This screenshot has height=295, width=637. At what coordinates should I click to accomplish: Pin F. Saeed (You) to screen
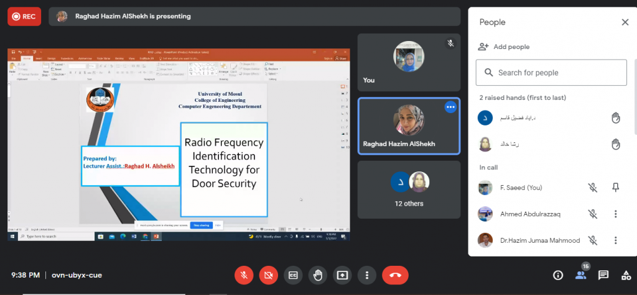615,188
